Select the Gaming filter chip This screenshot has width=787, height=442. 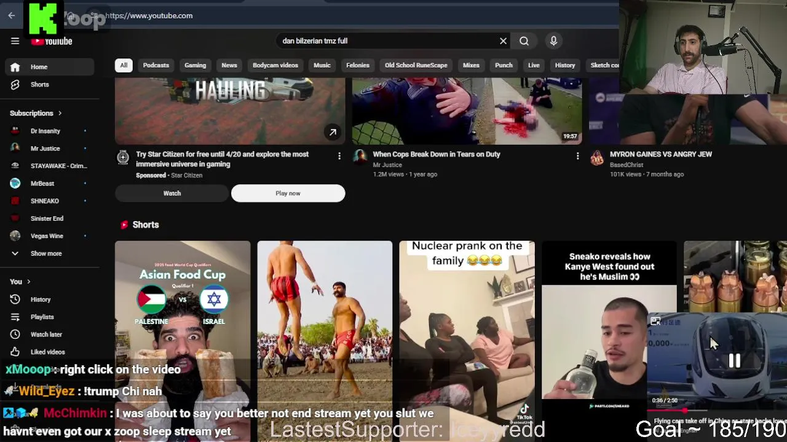click(x=195, y=65)
